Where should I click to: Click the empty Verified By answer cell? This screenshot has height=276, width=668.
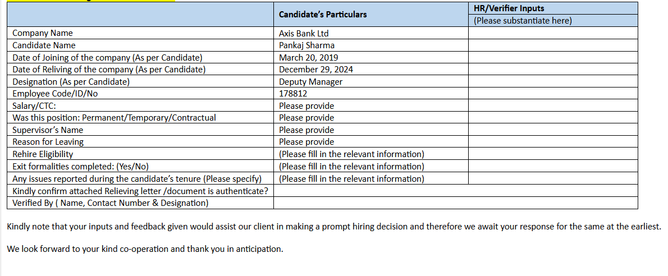(x=455, y=203)
